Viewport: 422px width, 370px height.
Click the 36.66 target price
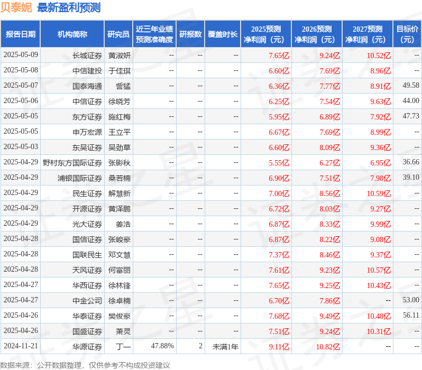[411, 162]
